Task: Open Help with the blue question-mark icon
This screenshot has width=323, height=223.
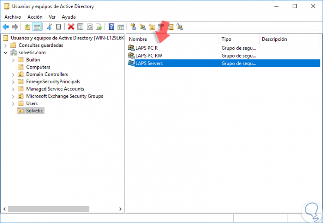Action: point(111,27)
